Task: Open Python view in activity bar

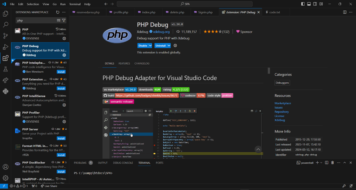Action: 6,91
